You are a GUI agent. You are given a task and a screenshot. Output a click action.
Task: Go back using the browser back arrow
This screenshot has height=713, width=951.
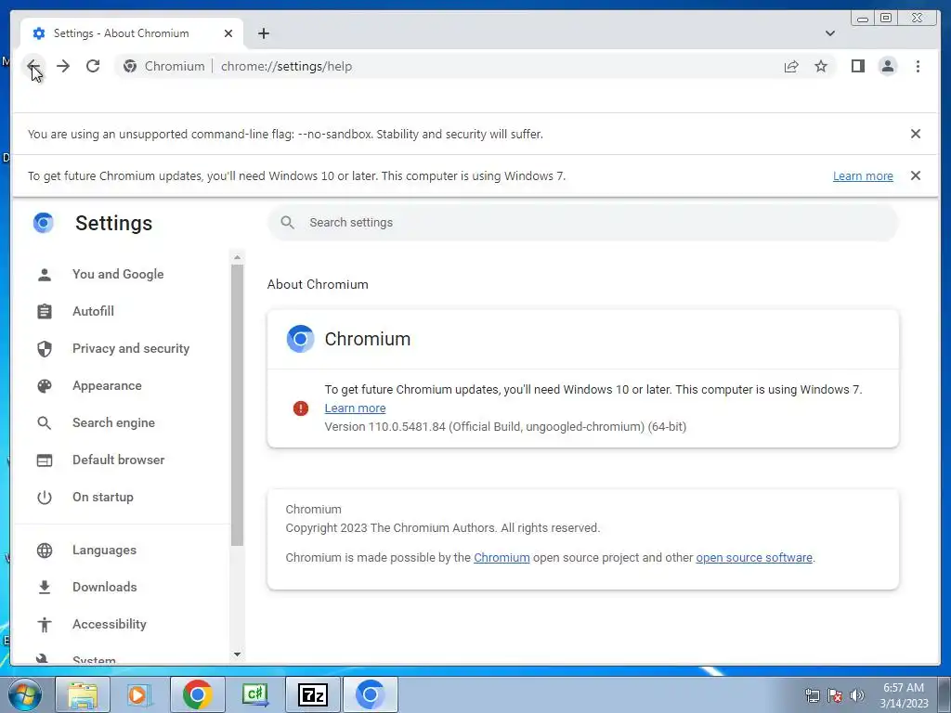click(x=33, y=66)
